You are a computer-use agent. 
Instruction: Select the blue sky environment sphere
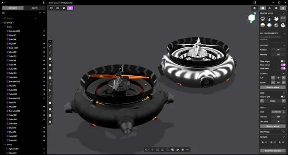[269, 25]
